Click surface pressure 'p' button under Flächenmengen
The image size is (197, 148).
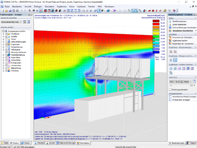[171, 51]
